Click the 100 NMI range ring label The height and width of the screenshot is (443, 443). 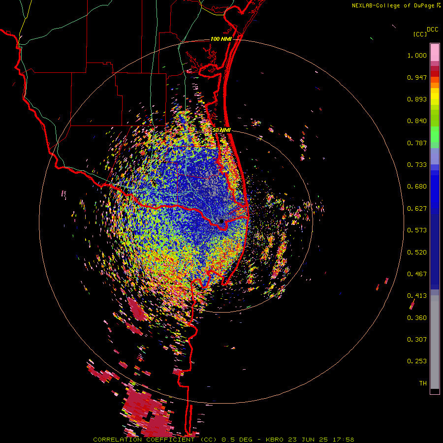point(221,39)
